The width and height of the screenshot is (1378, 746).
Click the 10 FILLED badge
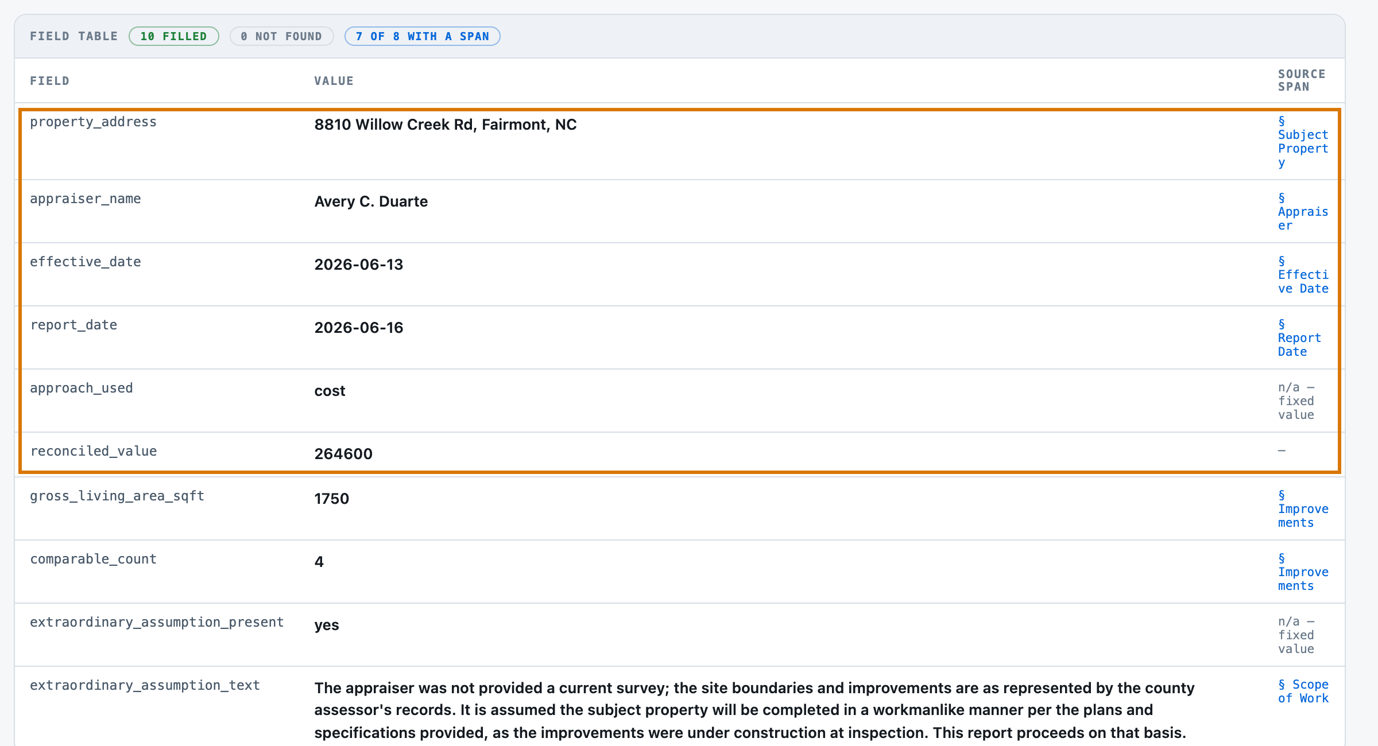pos(173,36)
